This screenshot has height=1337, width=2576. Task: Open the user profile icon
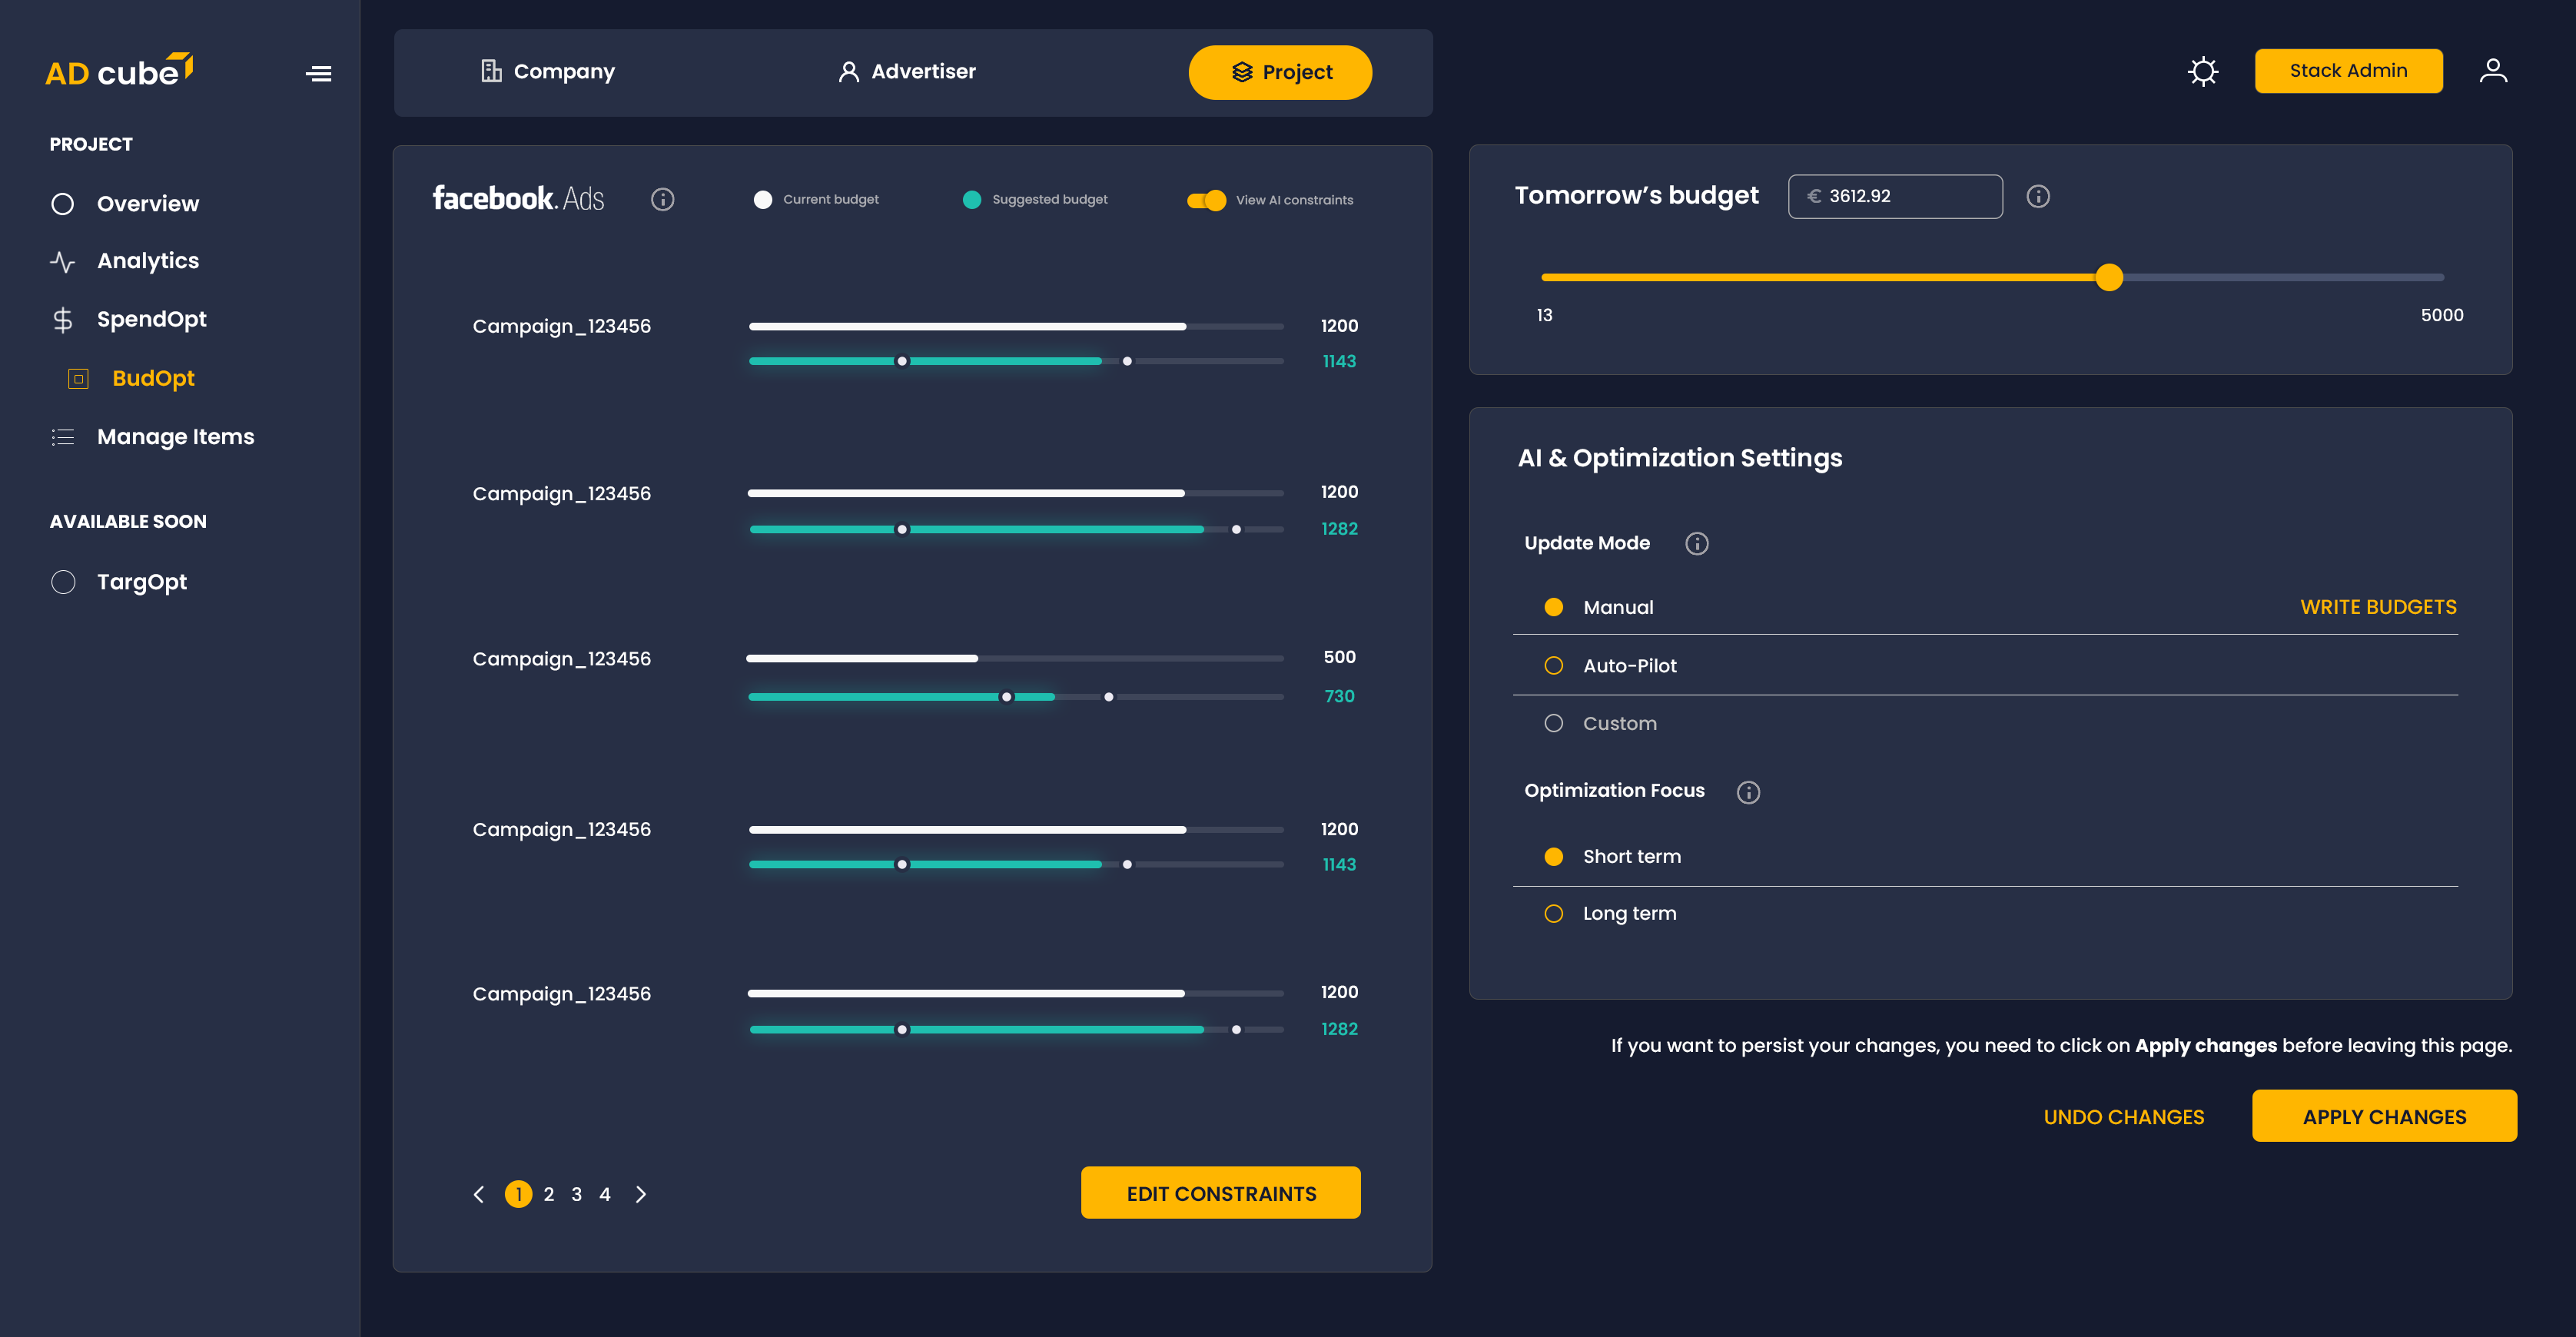[2494, 70]
